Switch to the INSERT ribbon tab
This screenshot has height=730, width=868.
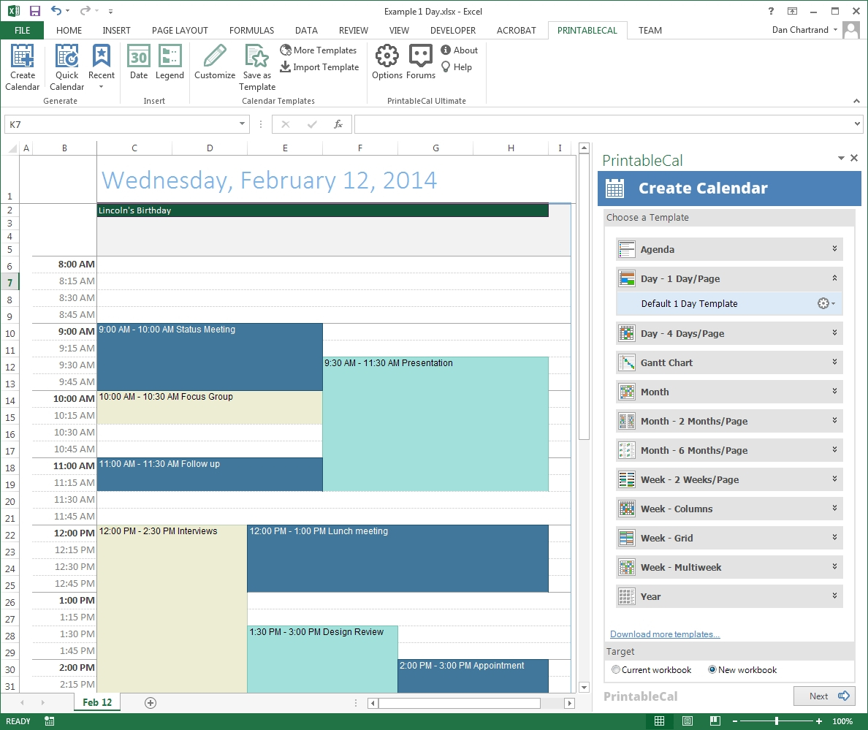tap(116, 31)
